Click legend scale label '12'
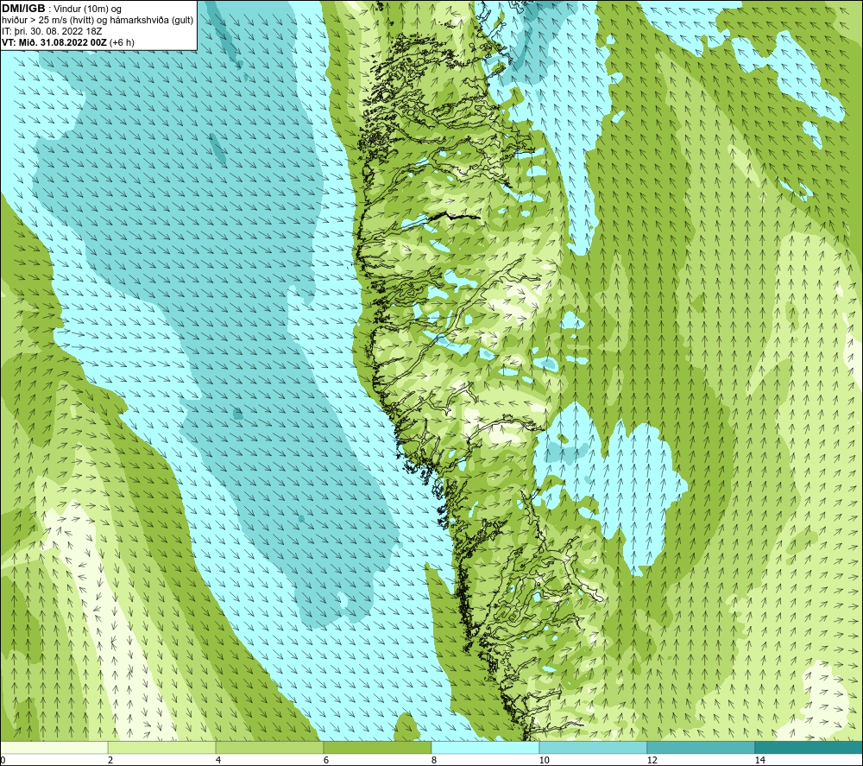This screenshot has width=863, height=766. (652, 760)
